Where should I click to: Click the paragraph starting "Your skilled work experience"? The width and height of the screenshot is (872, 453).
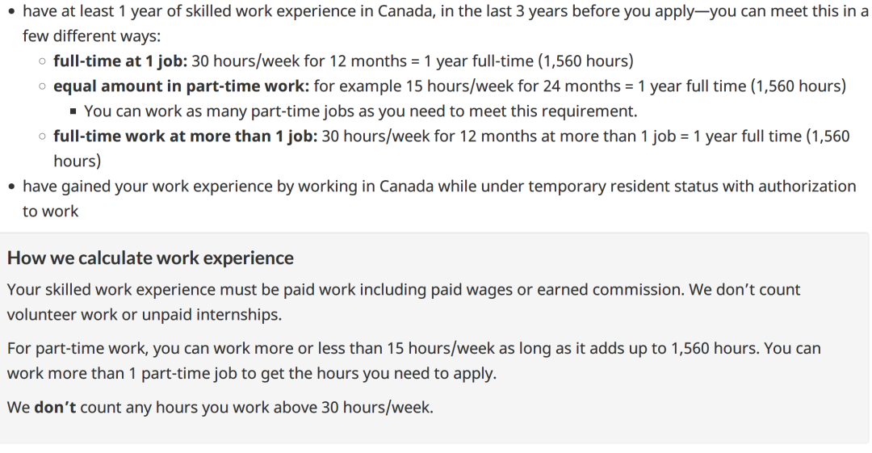[404, 302]
